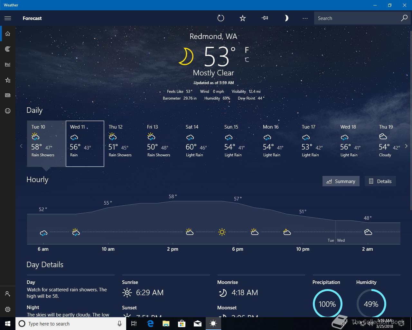Open the more options ellipsis

click(305, 18)
